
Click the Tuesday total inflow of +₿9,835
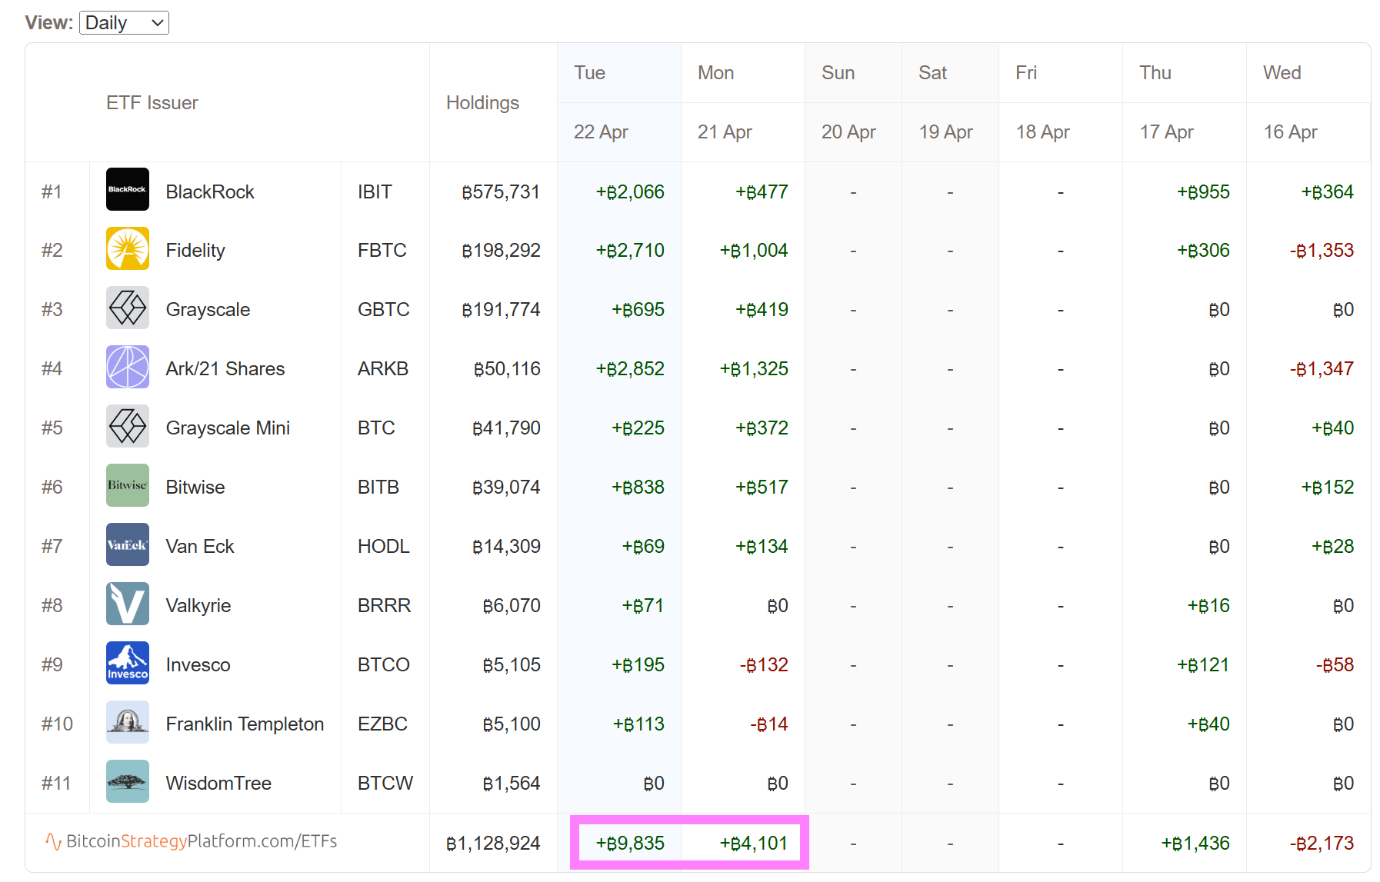[629, 844]
